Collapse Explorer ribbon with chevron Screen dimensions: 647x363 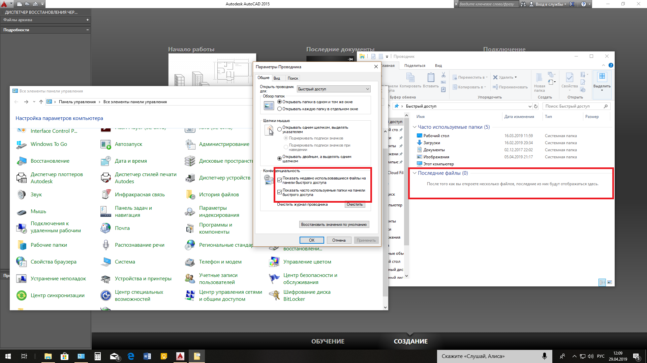coord(603,66)
